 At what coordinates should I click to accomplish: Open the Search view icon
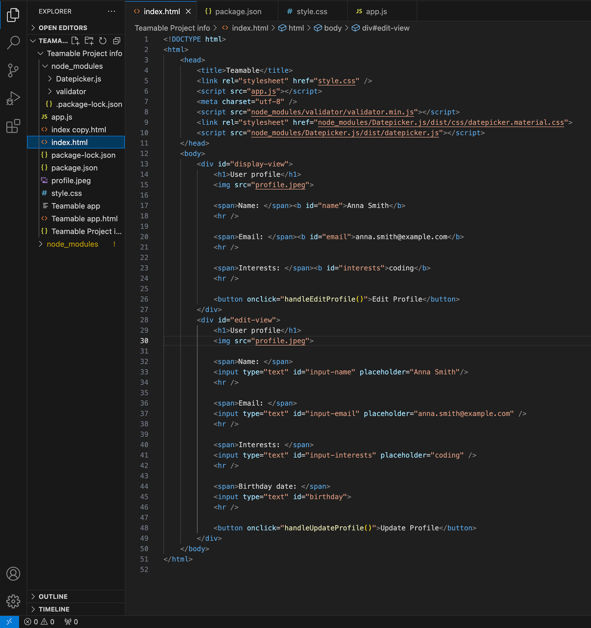(x=13, y=42)
